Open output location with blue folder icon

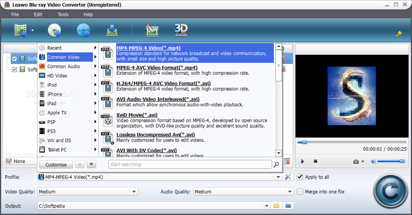tap(288, 205)
